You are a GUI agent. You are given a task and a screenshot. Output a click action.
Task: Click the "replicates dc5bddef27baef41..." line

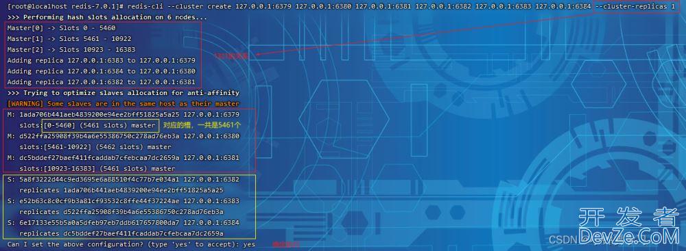(x=121, y=233)
